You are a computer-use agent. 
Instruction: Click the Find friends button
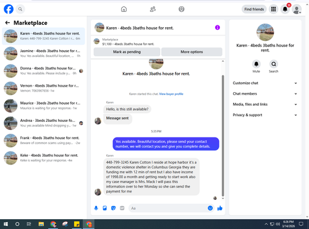pos(254,9)
